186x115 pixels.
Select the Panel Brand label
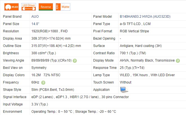pyautogui.click(x=12, y=17)
